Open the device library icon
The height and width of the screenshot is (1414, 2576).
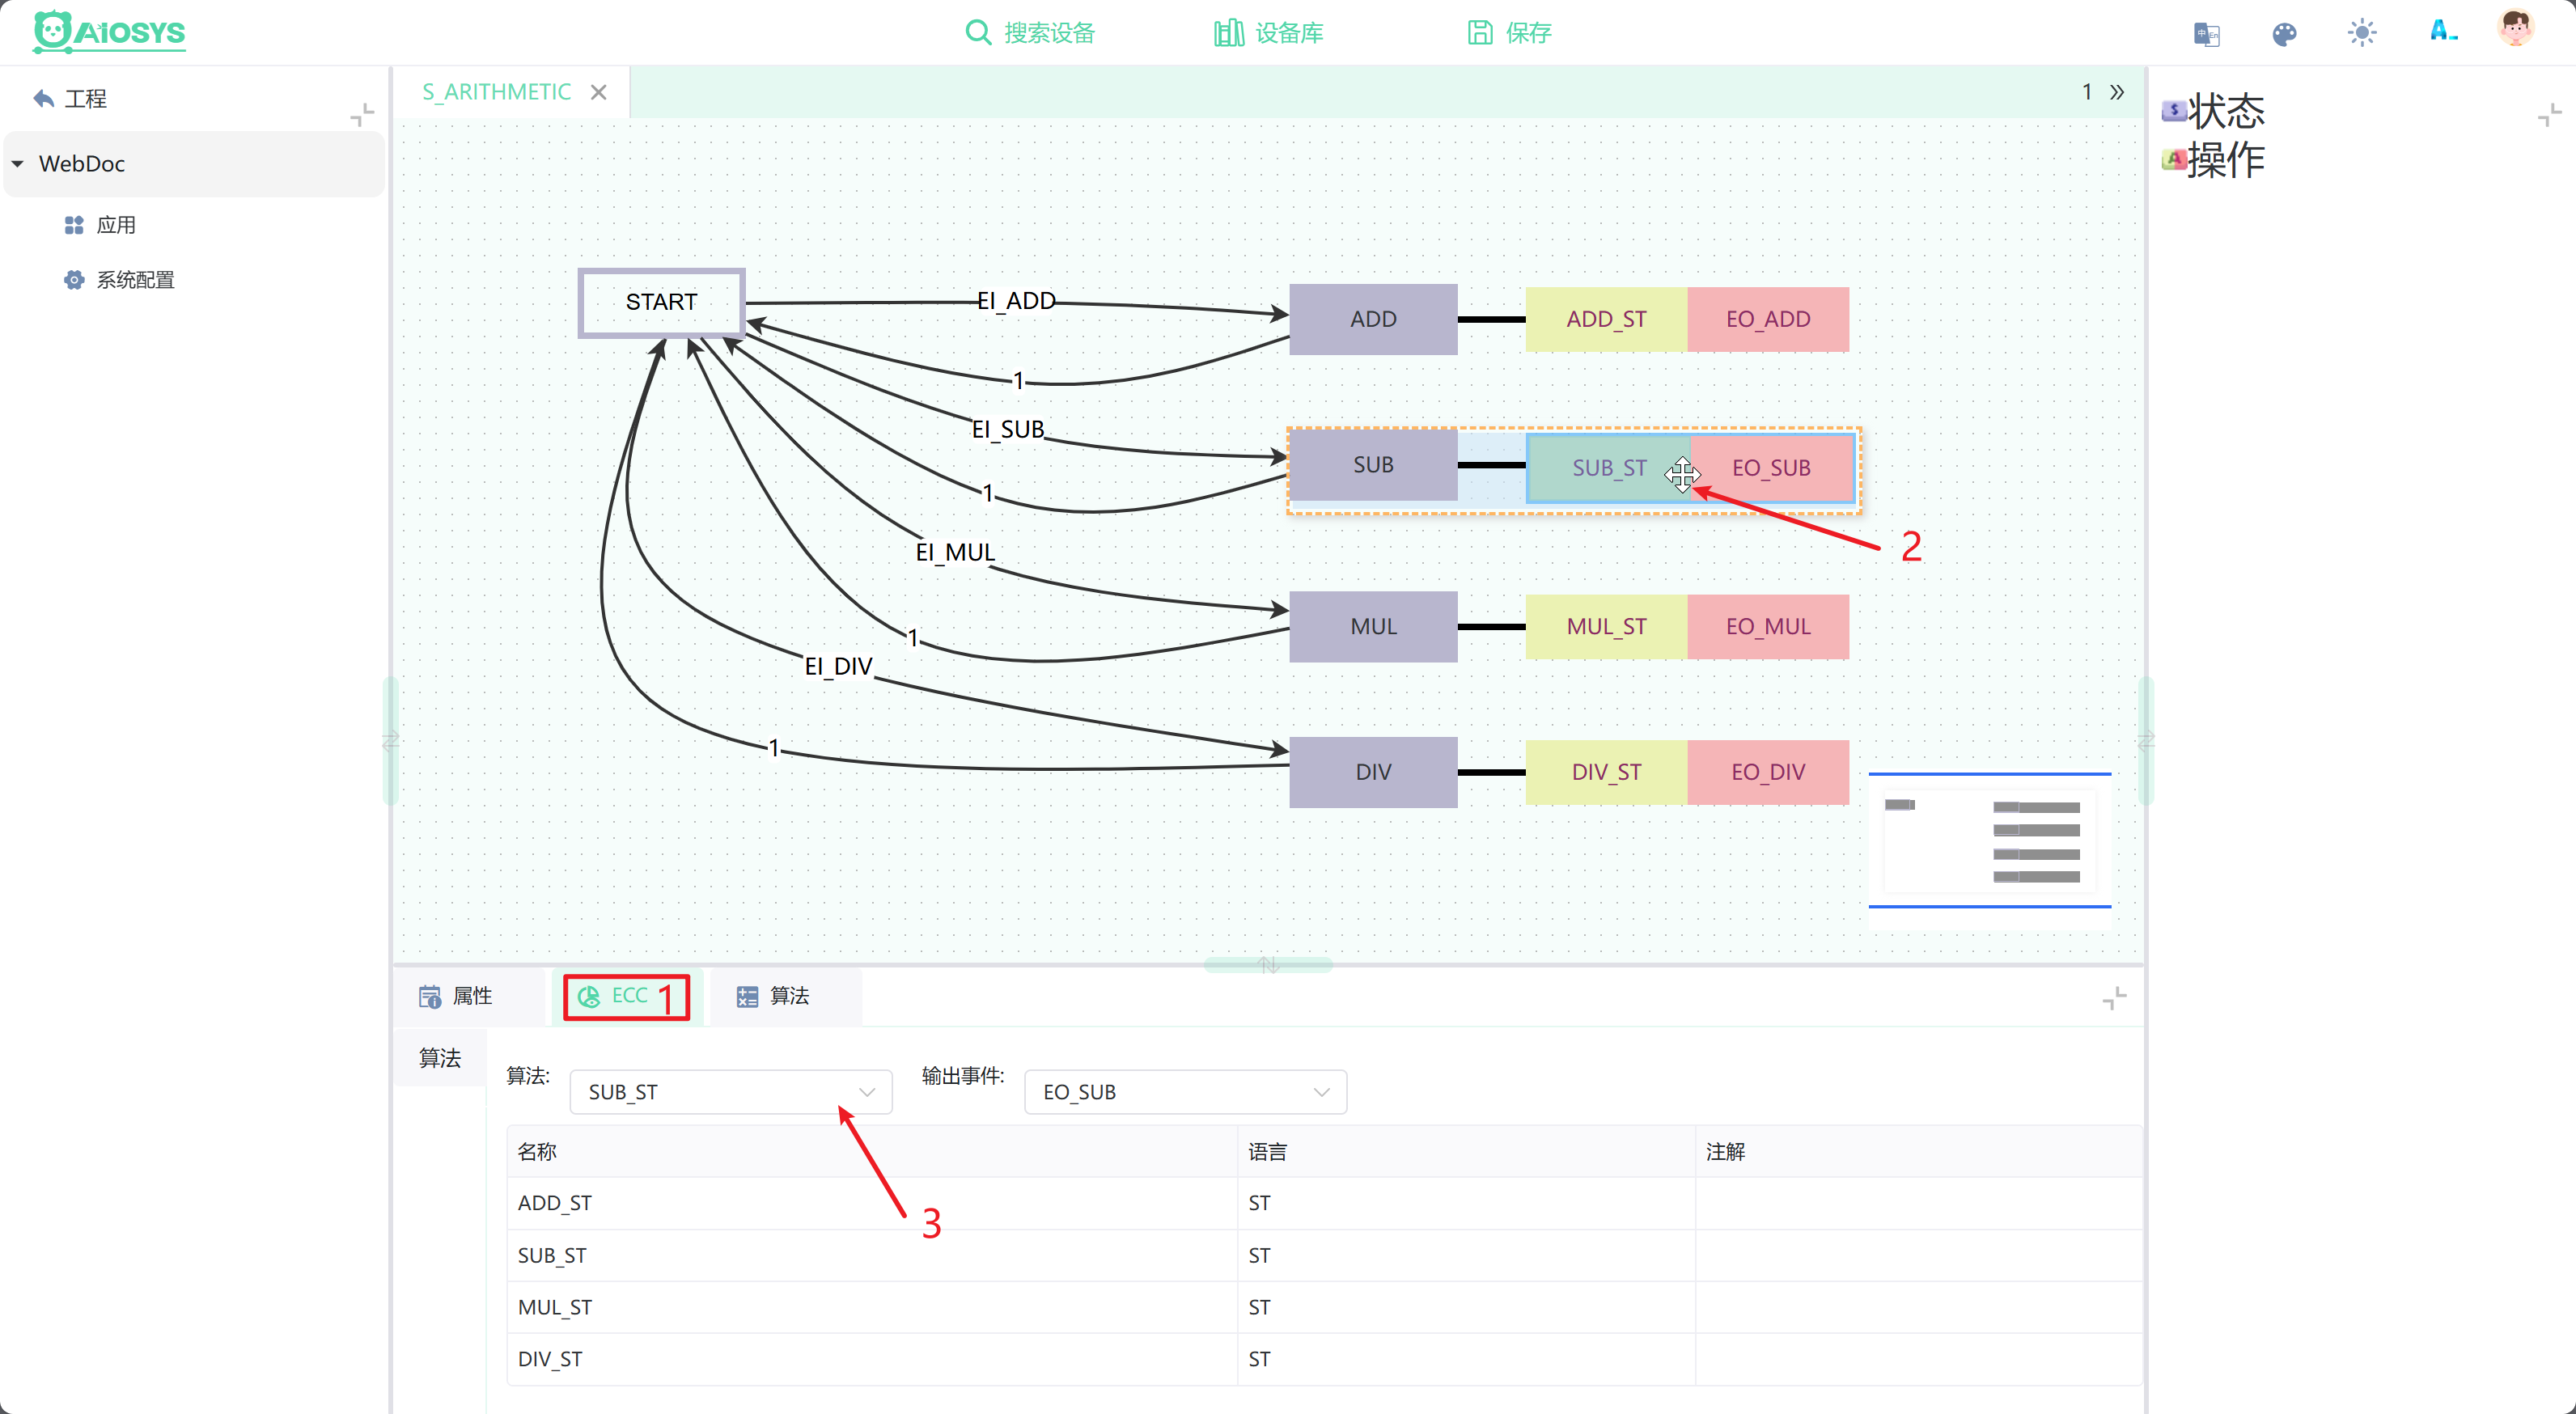point(1228,33)
